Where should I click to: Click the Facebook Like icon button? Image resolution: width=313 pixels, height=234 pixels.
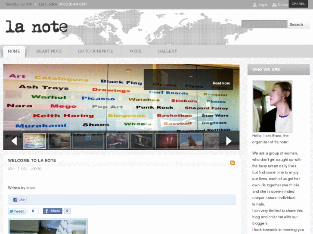pos(19,200)
